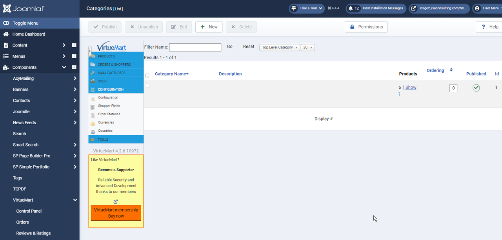
Task: Click the Shopper Fields icon
Action: tap(93, 107)
